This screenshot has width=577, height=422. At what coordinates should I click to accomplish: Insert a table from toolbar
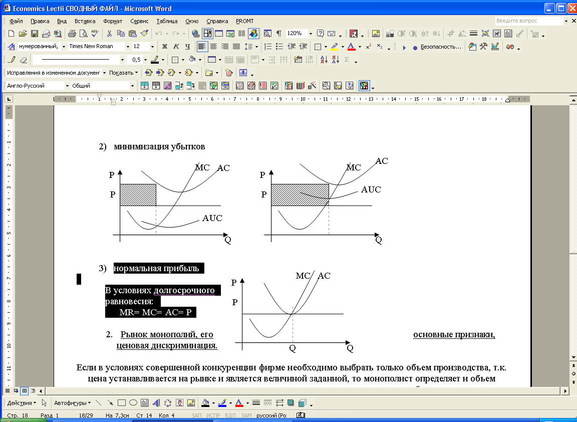(219, 34)
